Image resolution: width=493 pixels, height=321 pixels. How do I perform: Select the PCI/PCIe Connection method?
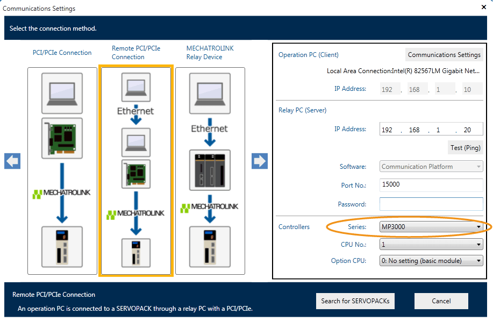(x=62, y=53)
